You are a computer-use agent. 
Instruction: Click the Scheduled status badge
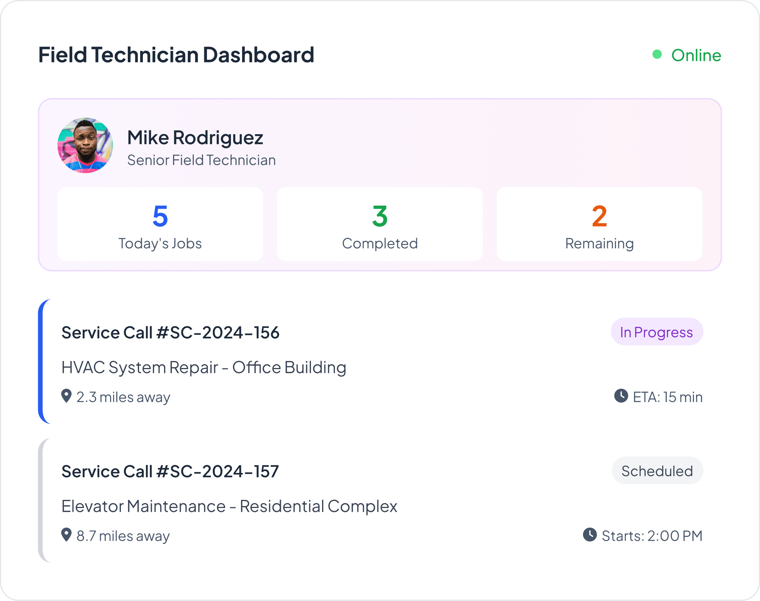click(x=657, y=471)
